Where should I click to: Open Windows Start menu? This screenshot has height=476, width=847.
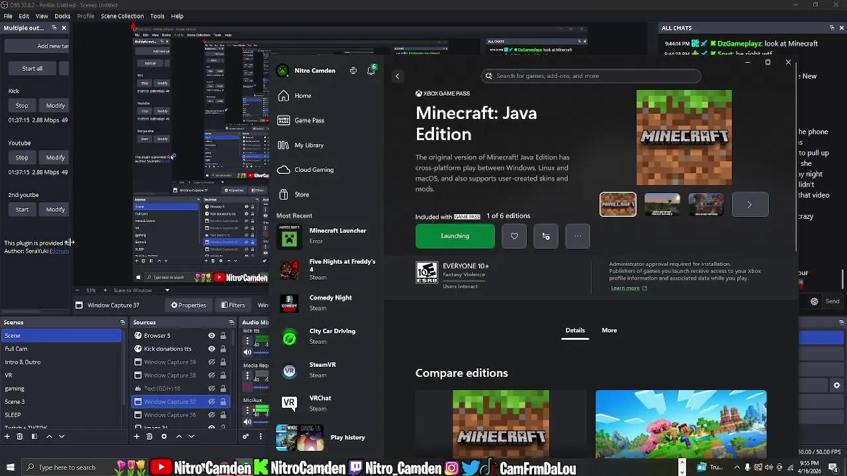tap(10, 467)
